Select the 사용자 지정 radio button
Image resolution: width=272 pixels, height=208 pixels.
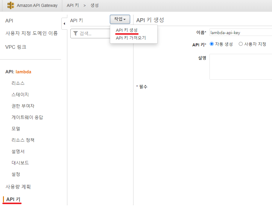click(241, 44)
